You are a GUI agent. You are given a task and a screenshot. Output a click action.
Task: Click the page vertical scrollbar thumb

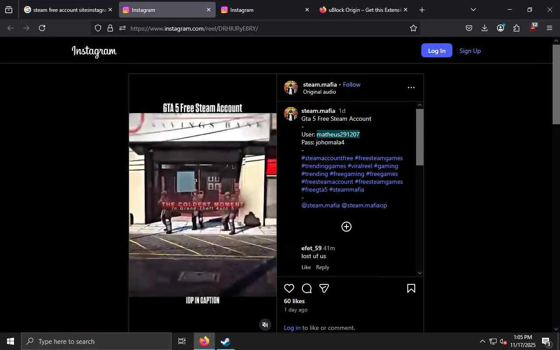(x=556, y=84)
